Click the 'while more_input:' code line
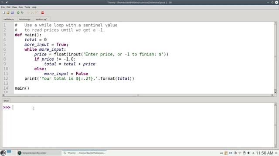Image resolution: width=279 pixels, height=156 pixels. click(x=45, y=49)
